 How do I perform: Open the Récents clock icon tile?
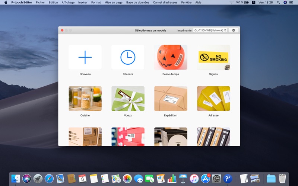[128, 57]
